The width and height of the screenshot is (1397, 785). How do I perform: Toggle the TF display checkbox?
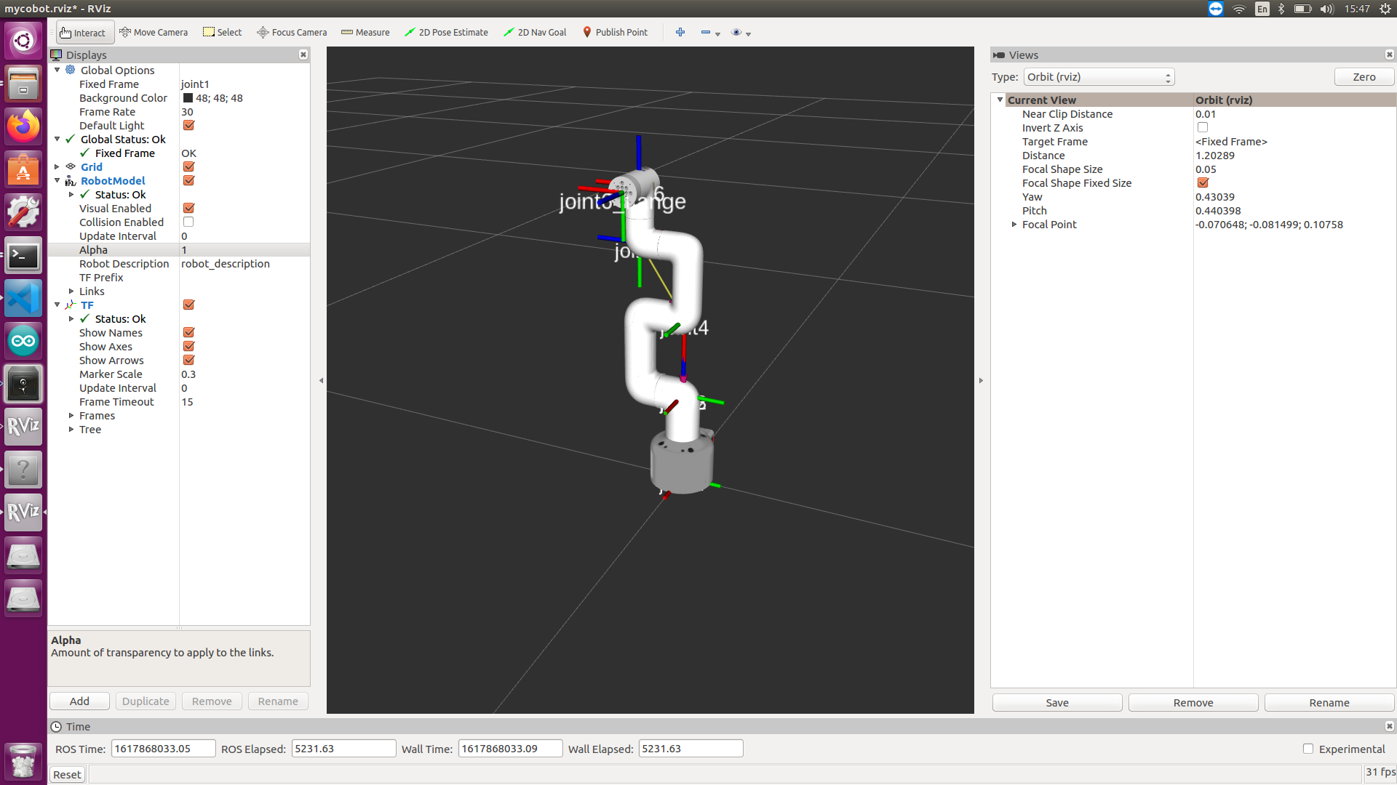188,305
